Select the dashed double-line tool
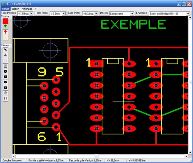Screen dimensions: 193x163 pyautogui.click(x=5, y=98)
